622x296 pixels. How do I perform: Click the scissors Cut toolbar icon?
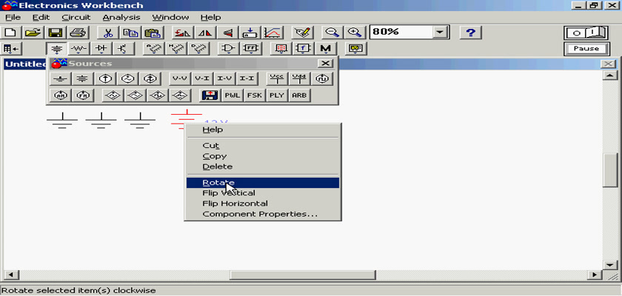pyautogui.click(x=108, y=33)
